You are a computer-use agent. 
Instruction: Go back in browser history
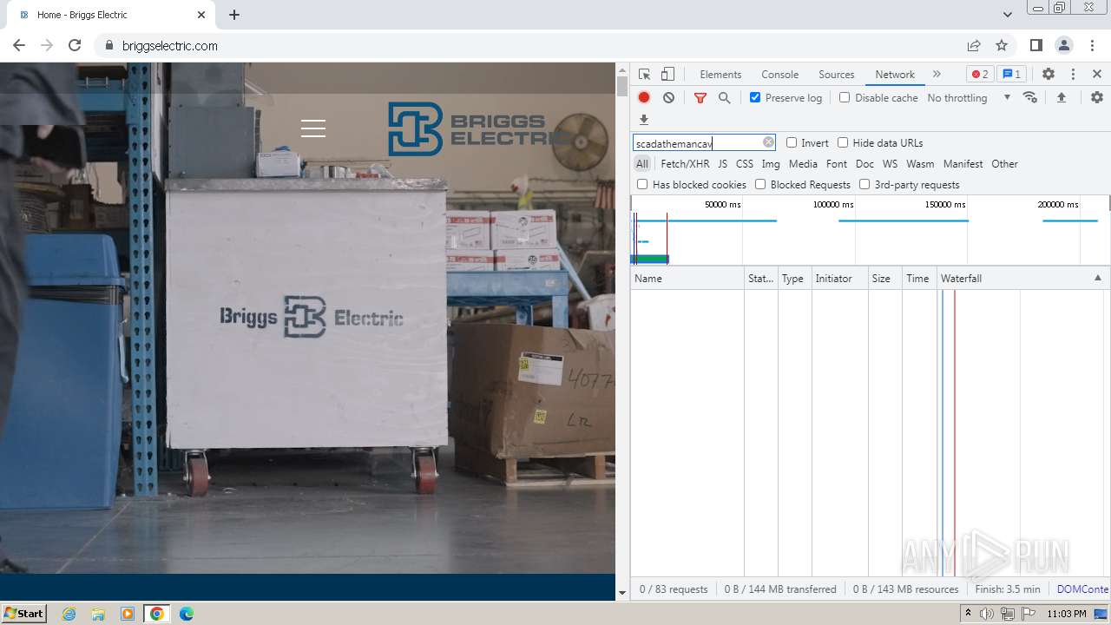point(19,45)
